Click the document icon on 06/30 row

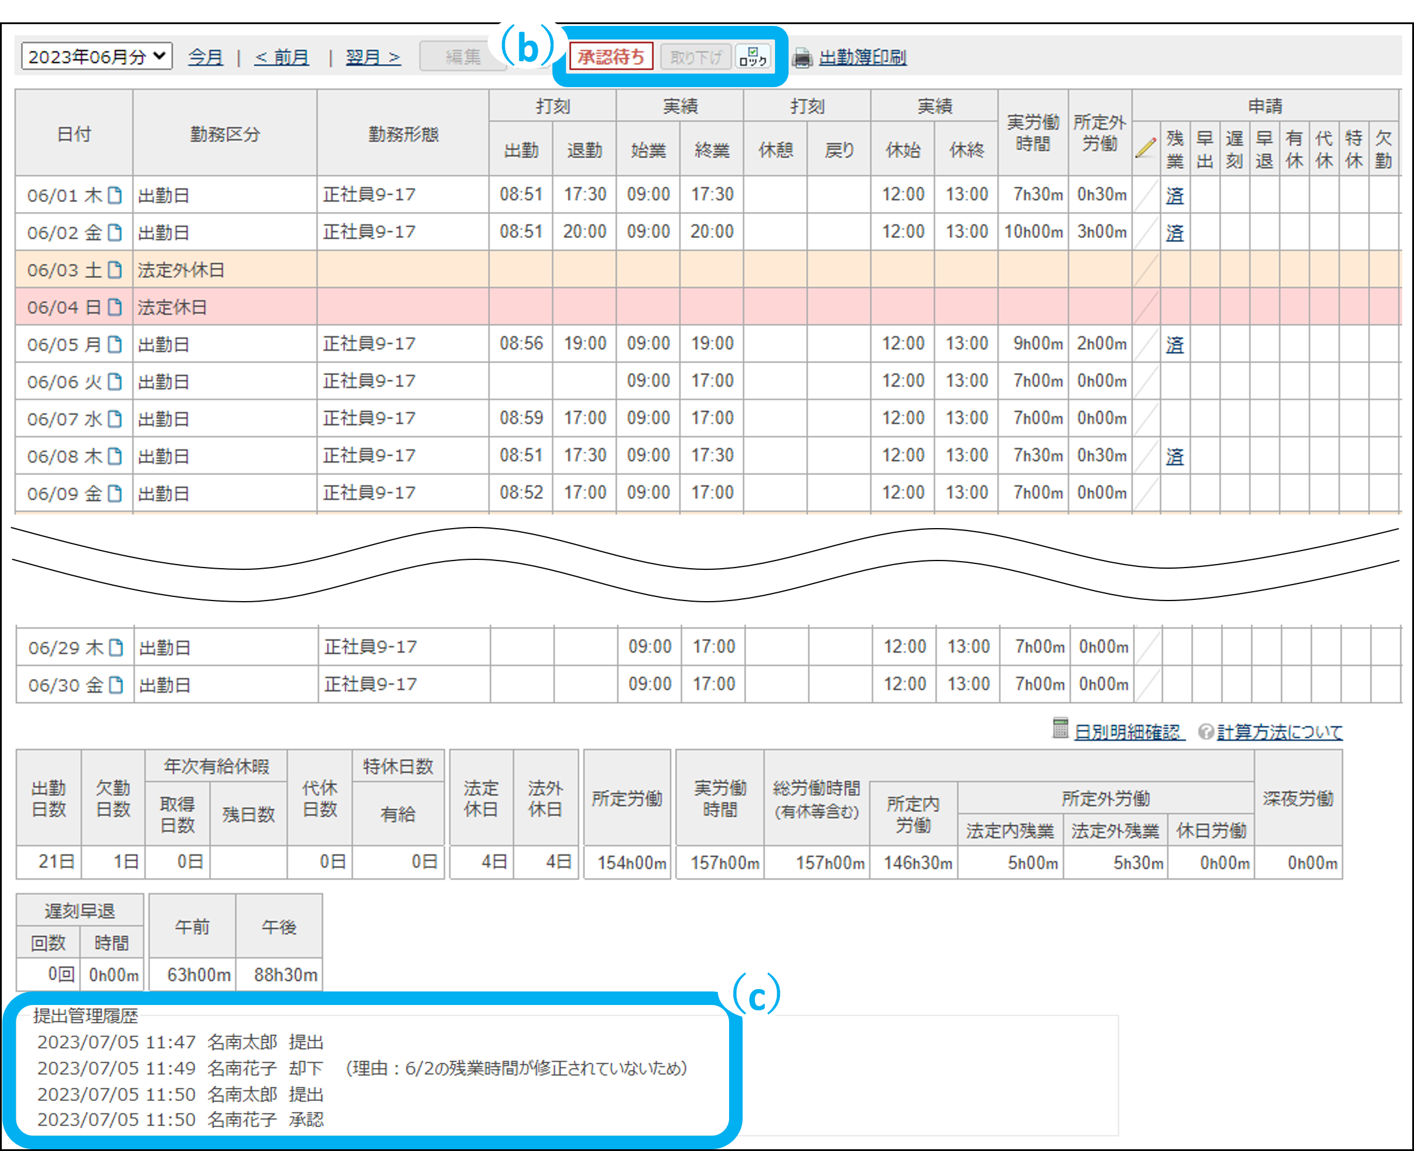tap(116, 684)
